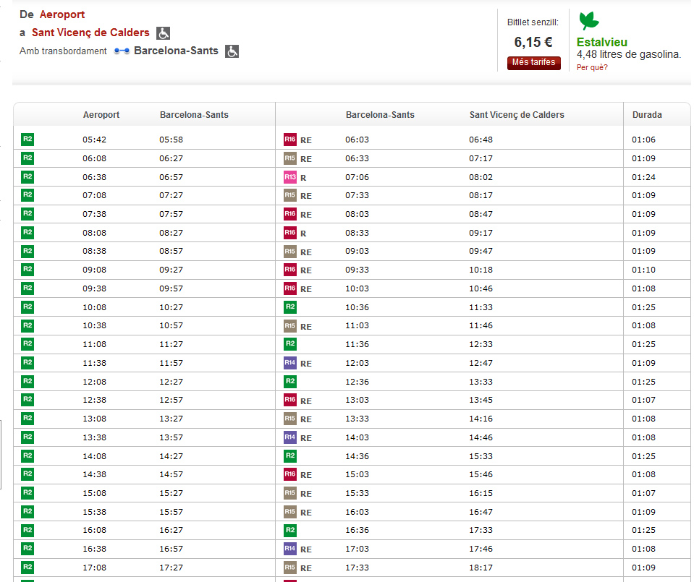Click the transfer connection icon before Barcelona-Sants

tap(122, 51)
